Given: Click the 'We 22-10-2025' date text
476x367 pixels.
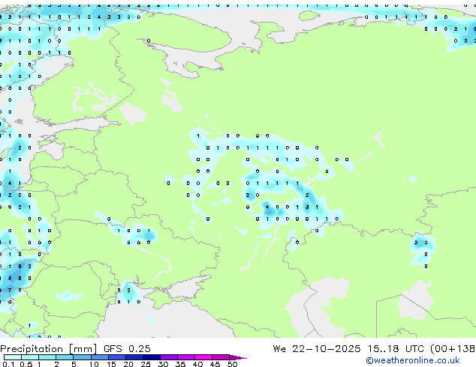Looking at the screenshot, I should tap(317, 349).
